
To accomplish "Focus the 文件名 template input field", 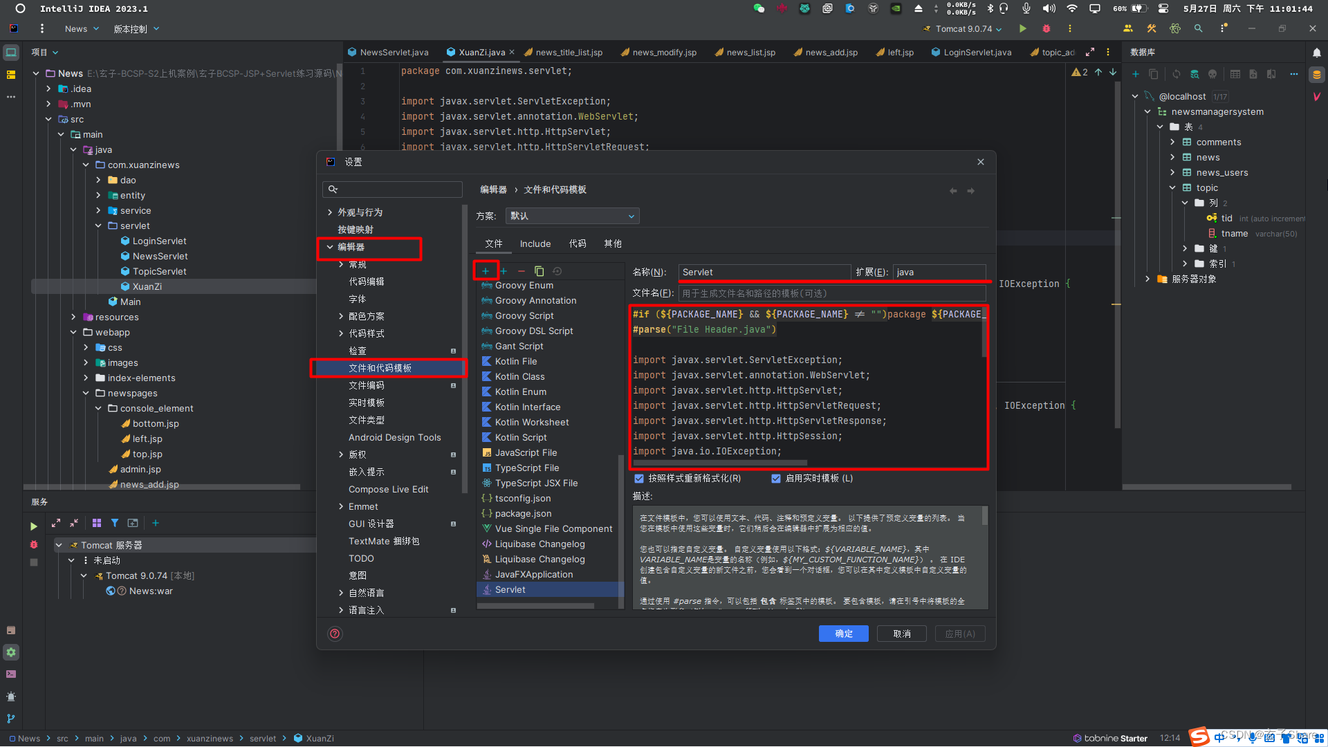I will pyautogui.click(x=832, y=293).
